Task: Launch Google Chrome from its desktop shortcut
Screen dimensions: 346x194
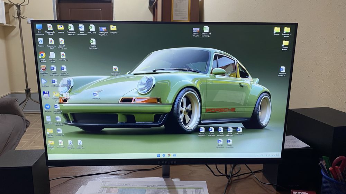Action: (42, 57)
